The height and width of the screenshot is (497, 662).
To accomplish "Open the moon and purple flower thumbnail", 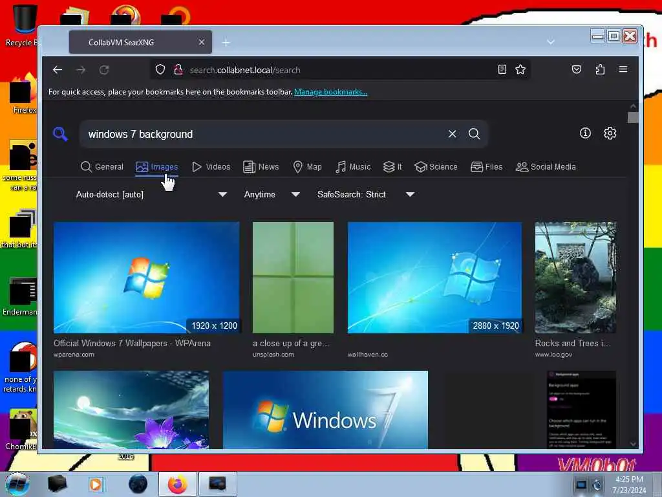I will pyautogui.click(x=131, y=410).
